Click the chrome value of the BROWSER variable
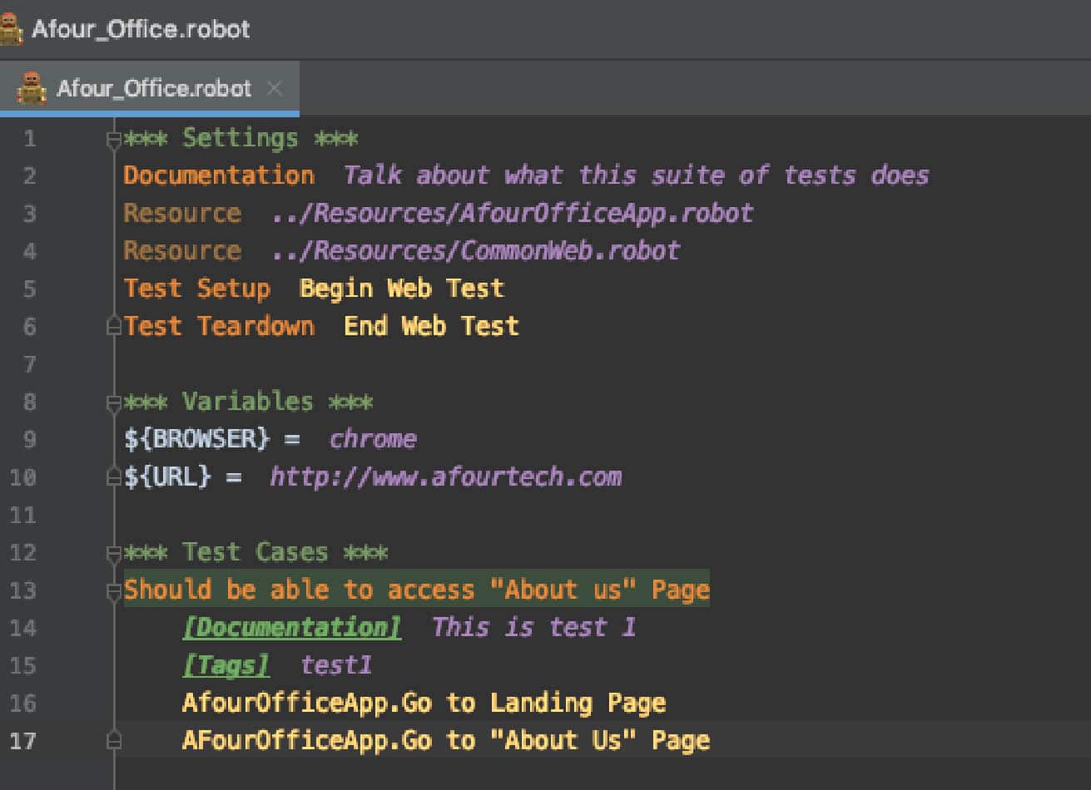Image resolution: width=1091 pixels, height=790 pixels. (x=372, y=438)
